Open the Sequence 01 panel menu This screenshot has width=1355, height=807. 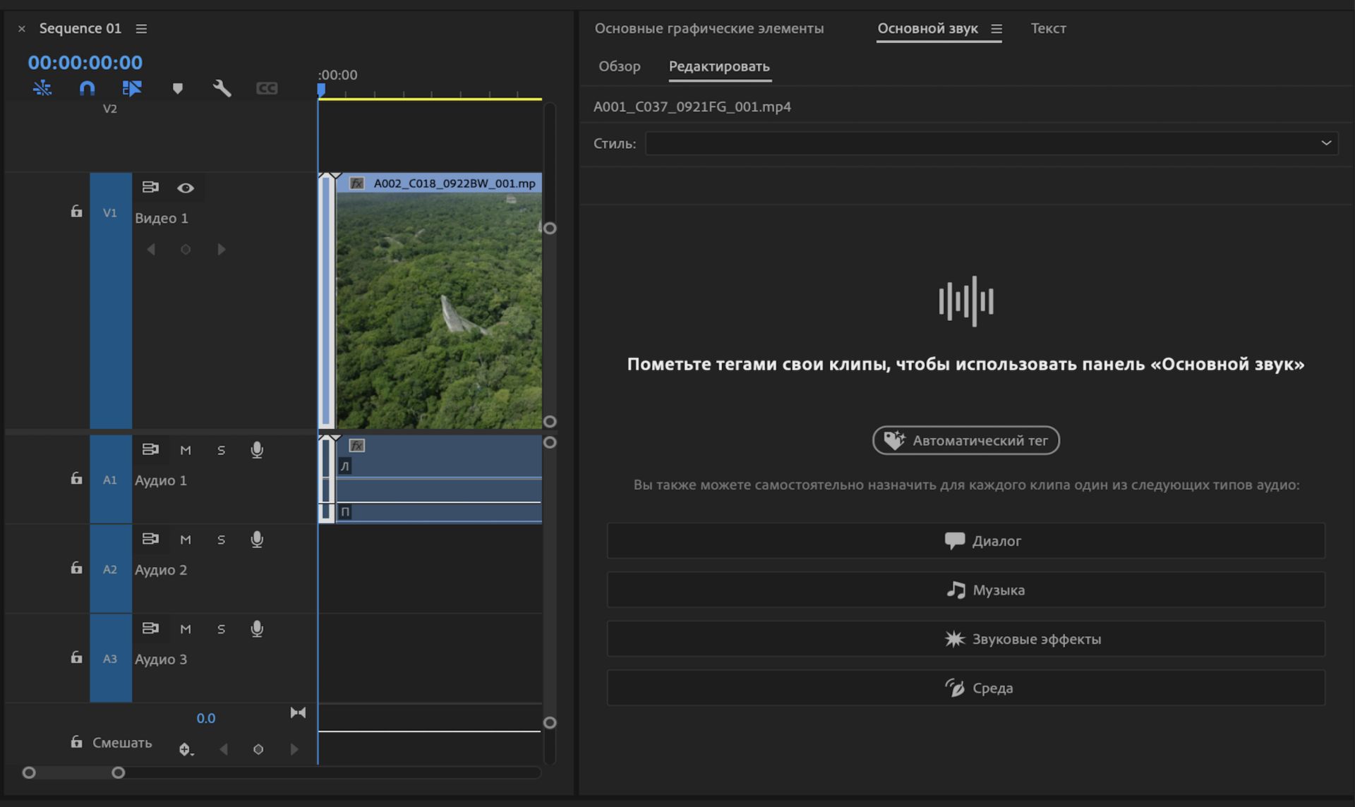click(141, 29)
